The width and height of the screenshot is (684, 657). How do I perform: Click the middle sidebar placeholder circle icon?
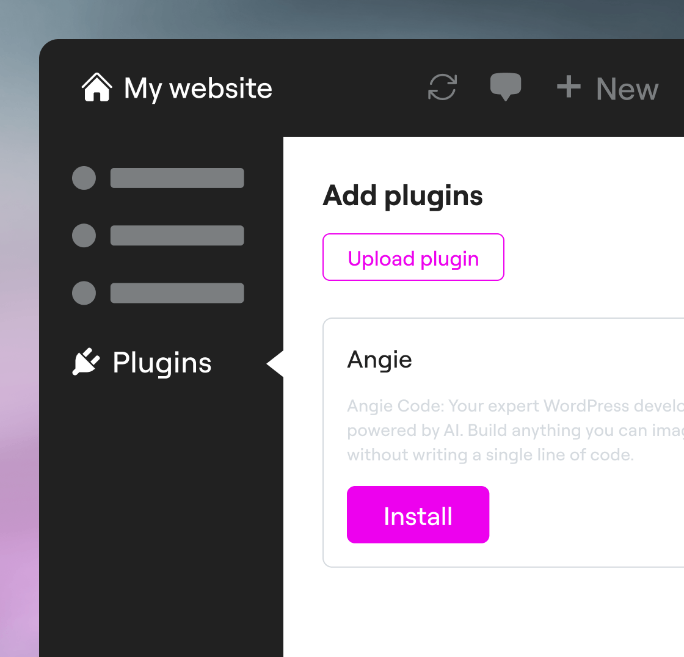pyautogui.click(x=84, y=236)
